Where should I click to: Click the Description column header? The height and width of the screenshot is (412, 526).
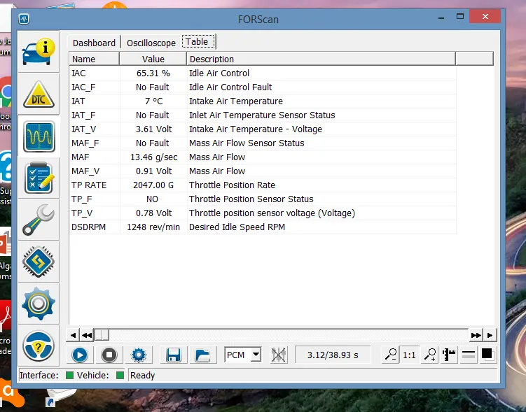pos(321,59)
